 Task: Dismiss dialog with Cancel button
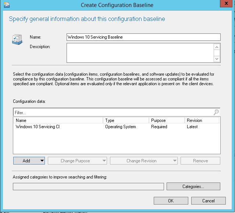(208, 201)
